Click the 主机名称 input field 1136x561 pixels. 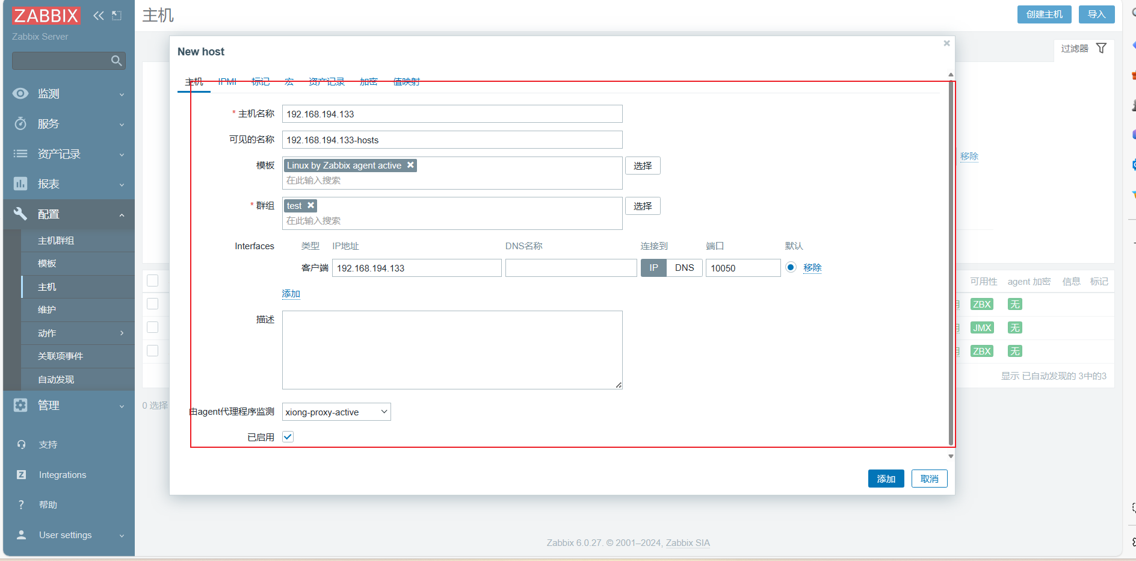coord(452,114)
